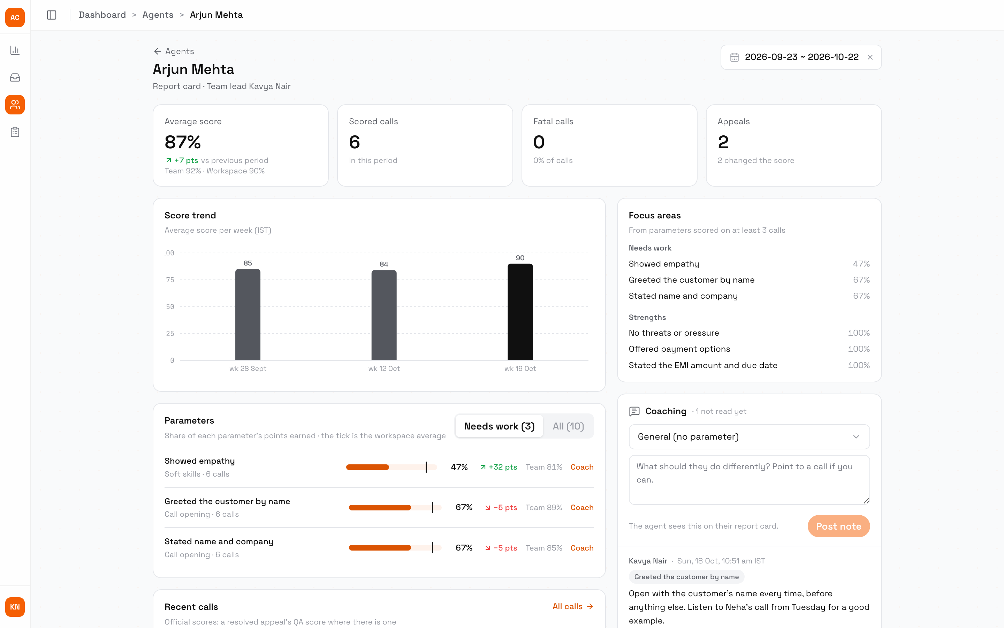Screen dimensions: 1004x628
Task: Click the arrow icon in All calls
Action: (590, 606)
